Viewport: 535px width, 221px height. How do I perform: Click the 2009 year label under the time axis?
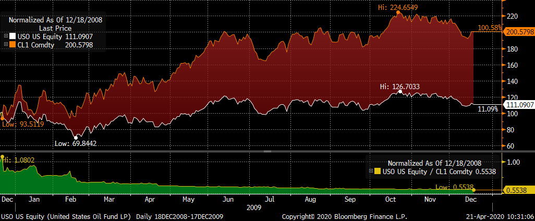[253, 207]
